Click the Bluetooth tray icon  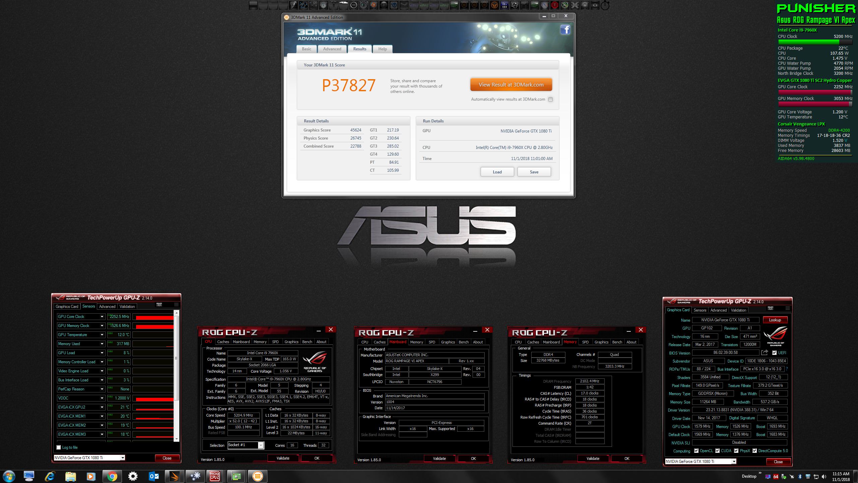(x=800, y=477)
